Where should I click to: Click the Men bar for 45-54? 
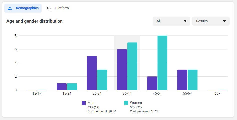coord(152,83)
